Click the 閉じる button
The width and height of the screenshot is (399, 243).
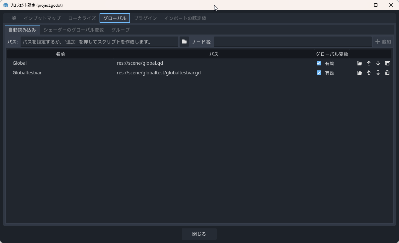199,234
